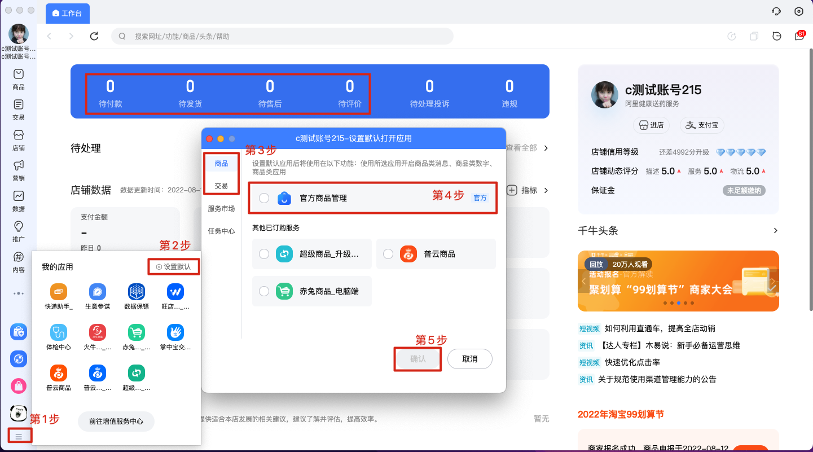This screenshot has height=452, width=813.
Task: Select the 官方商品管理 radio option
Action: pyautogui.click(x=264, y=198)
